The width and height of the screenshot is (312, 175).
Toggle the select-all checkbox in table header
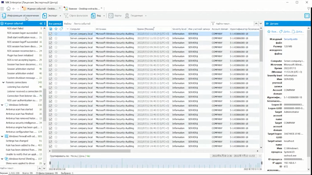pyautogui.click(x=50, y=29)
